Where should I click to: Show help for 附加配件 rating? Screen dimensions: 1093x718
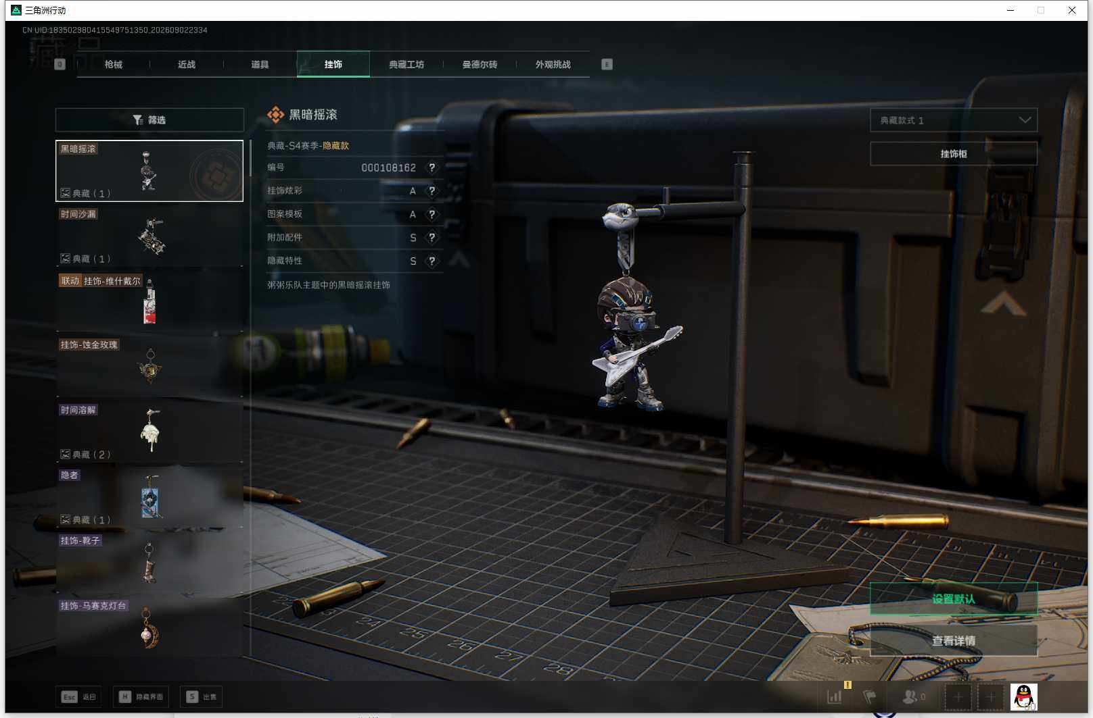point(432,238)
